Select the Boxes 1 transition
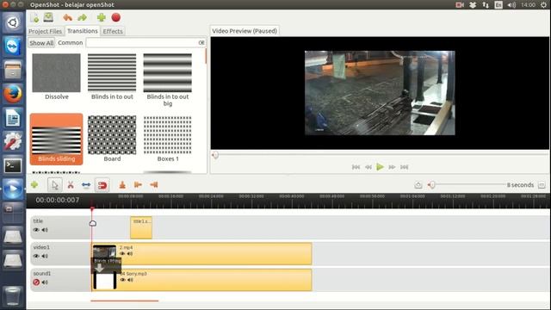Screen dimensions: 551x310 168,139
